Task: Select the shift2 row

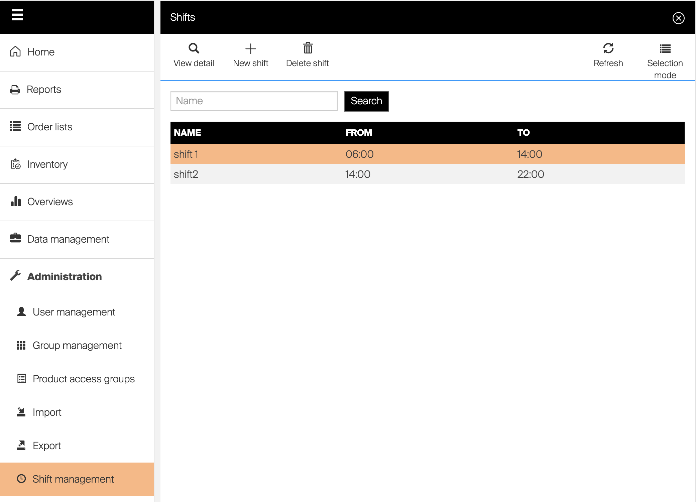Action: point(427,174)
